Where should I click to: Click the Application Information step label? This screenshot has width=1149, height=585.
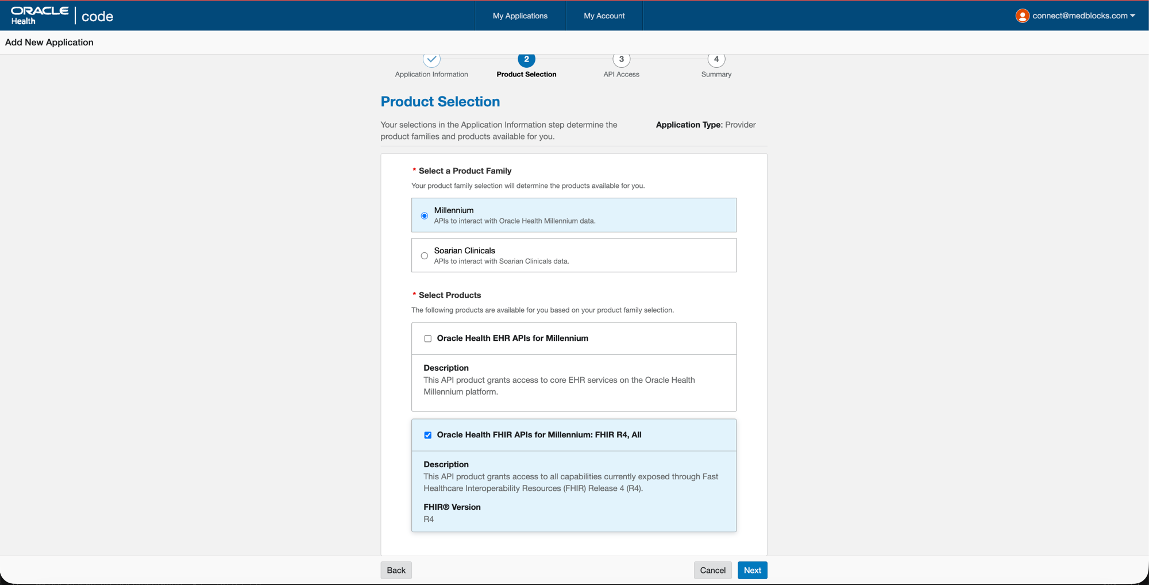[431, 74]
